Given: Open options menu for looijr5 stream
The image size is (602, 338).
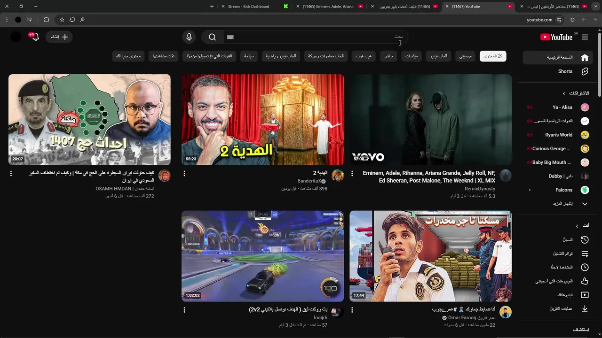Looking at the screenshot, I should [x=184, y=310].
